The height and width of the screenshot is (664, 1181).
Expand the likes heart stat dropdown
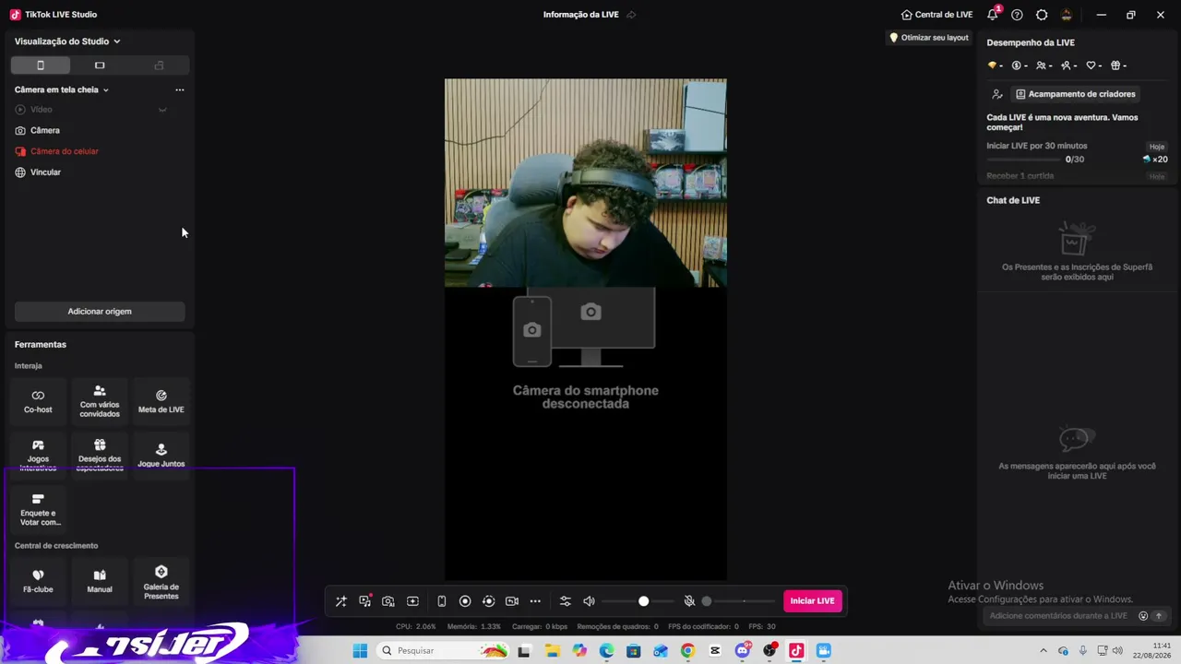tap(1094, 65)
